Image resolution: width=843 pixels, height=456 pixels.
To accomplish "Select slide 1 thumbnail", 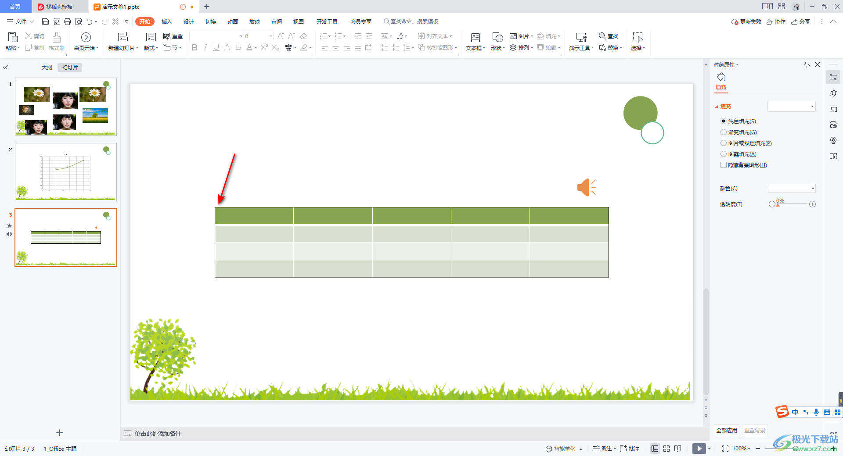I will pyautogui.click(x=66, y=107).
